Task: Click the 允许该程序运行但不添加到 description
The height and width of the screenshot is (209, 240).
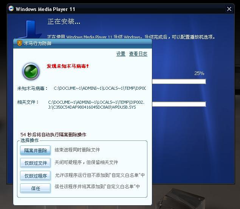Action: 100,175
